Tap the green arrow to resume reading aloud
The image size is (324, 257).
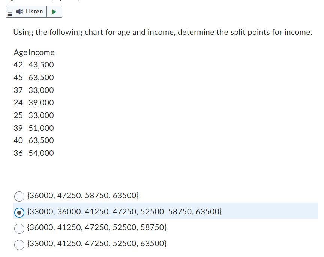55,12
